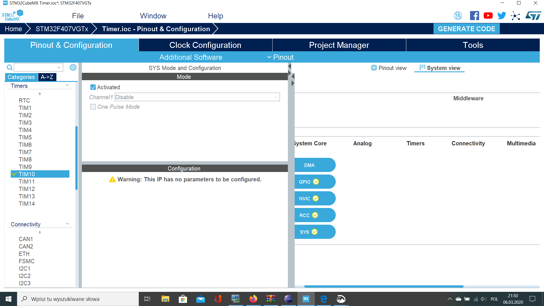The height and width of the screenshot is (306, 544).
Task: Open Mail app from taskbar
Action: click(x=201, y=299)
